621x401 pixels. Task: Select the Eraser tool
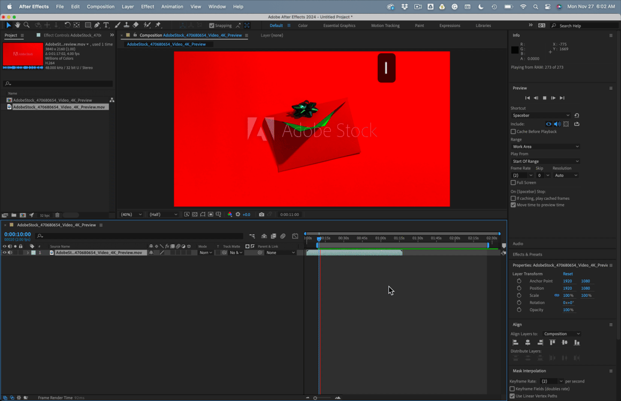pos(136,25)
